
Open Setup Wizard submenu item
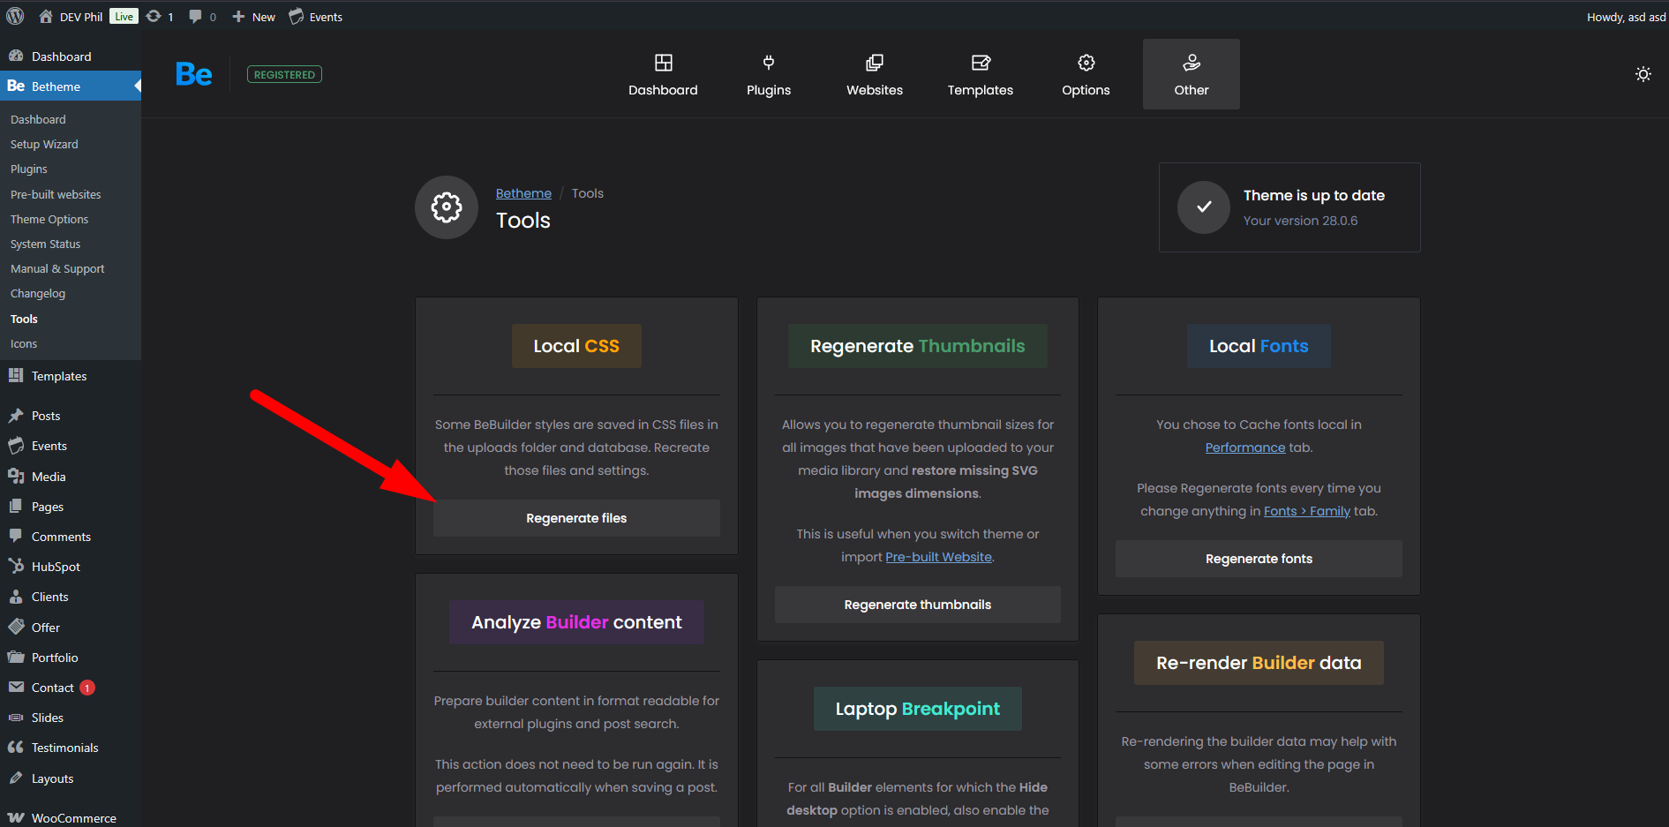tap(44, 144)
